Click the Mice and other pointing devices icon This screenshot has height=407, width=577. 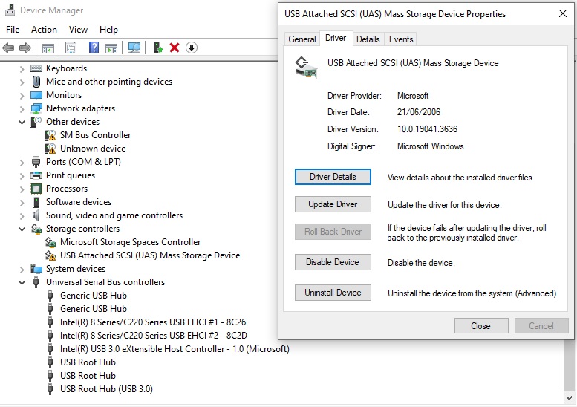click(36, 82)
